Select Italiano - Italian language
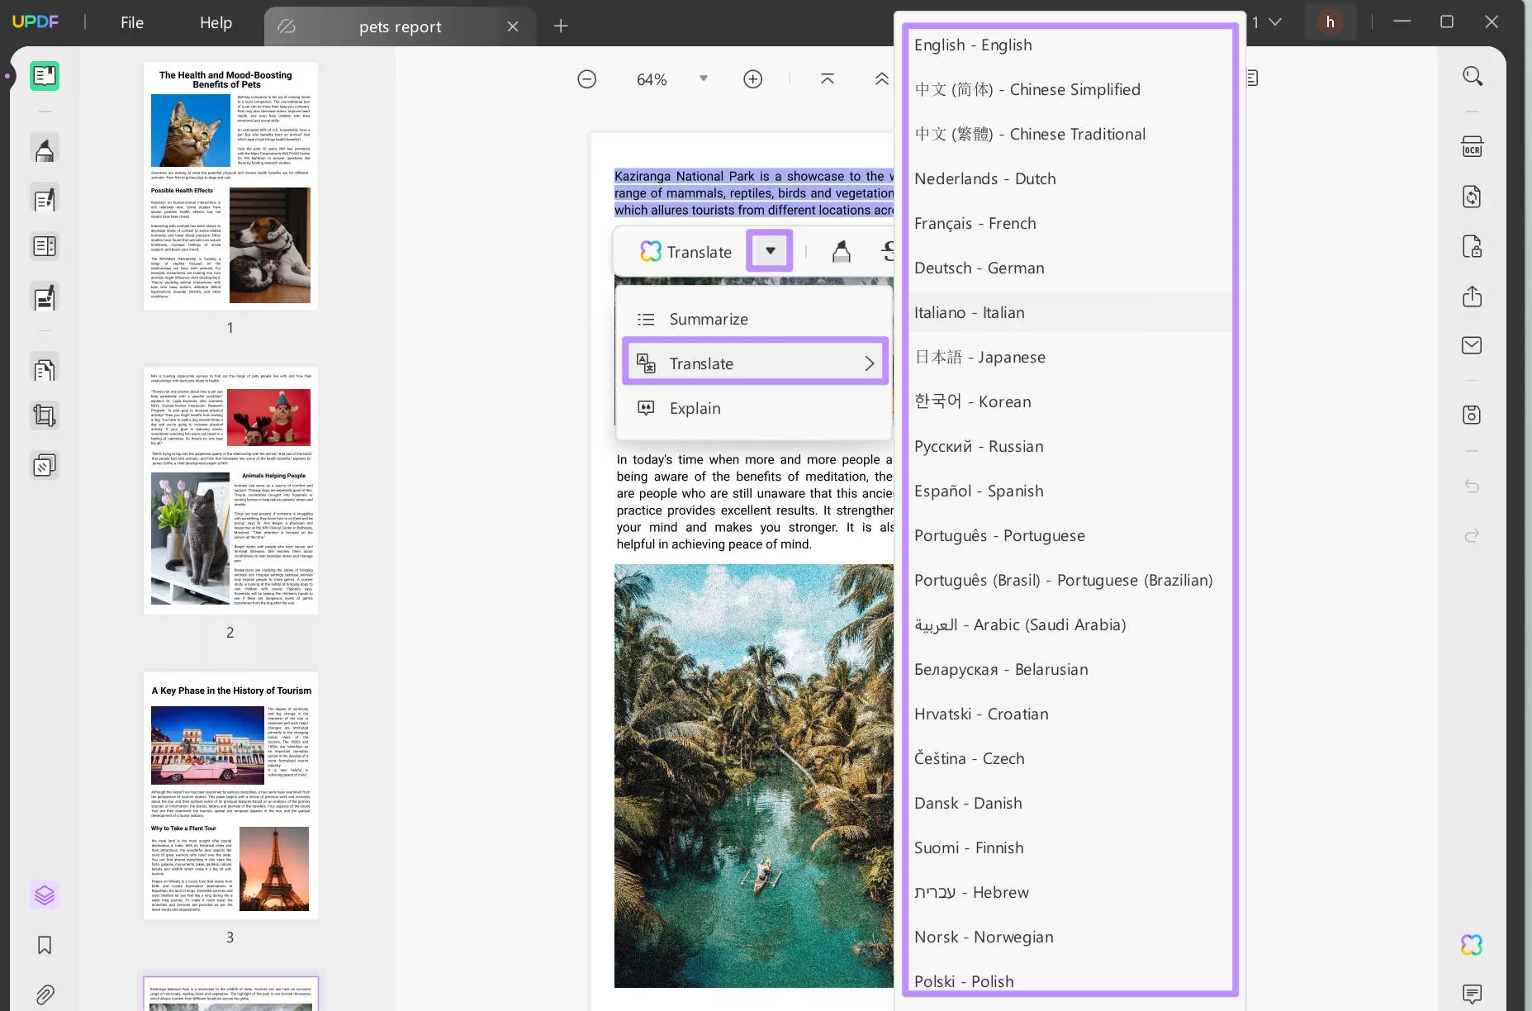Image resolution: width=1532 pixels, height=1011 pixels. (1070, 312)
